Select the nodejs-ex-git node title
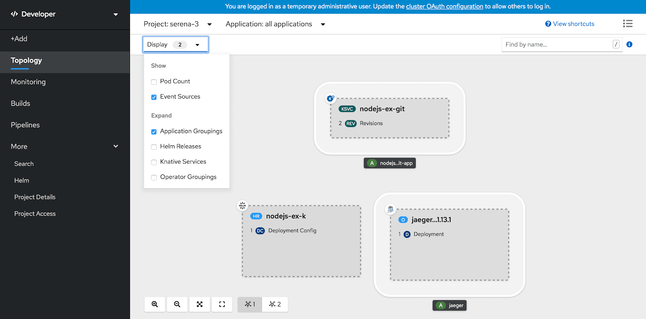This screenshot has height=319, width=646. click(382, 109)
